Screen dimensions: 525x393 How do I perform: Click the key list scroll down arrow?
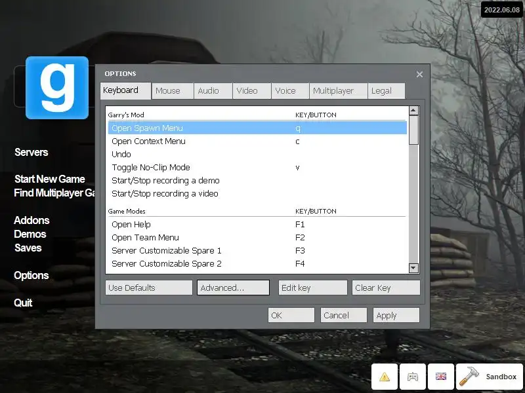pyautogui.click(x=413, y=268)
